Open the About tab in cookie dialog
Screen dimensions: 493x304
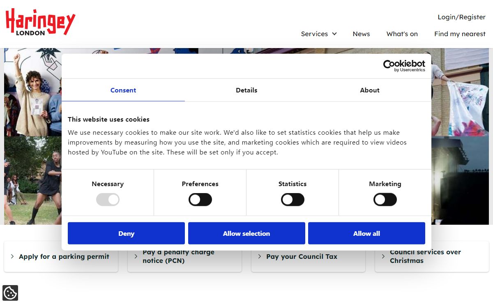click(x=370, y=90)
